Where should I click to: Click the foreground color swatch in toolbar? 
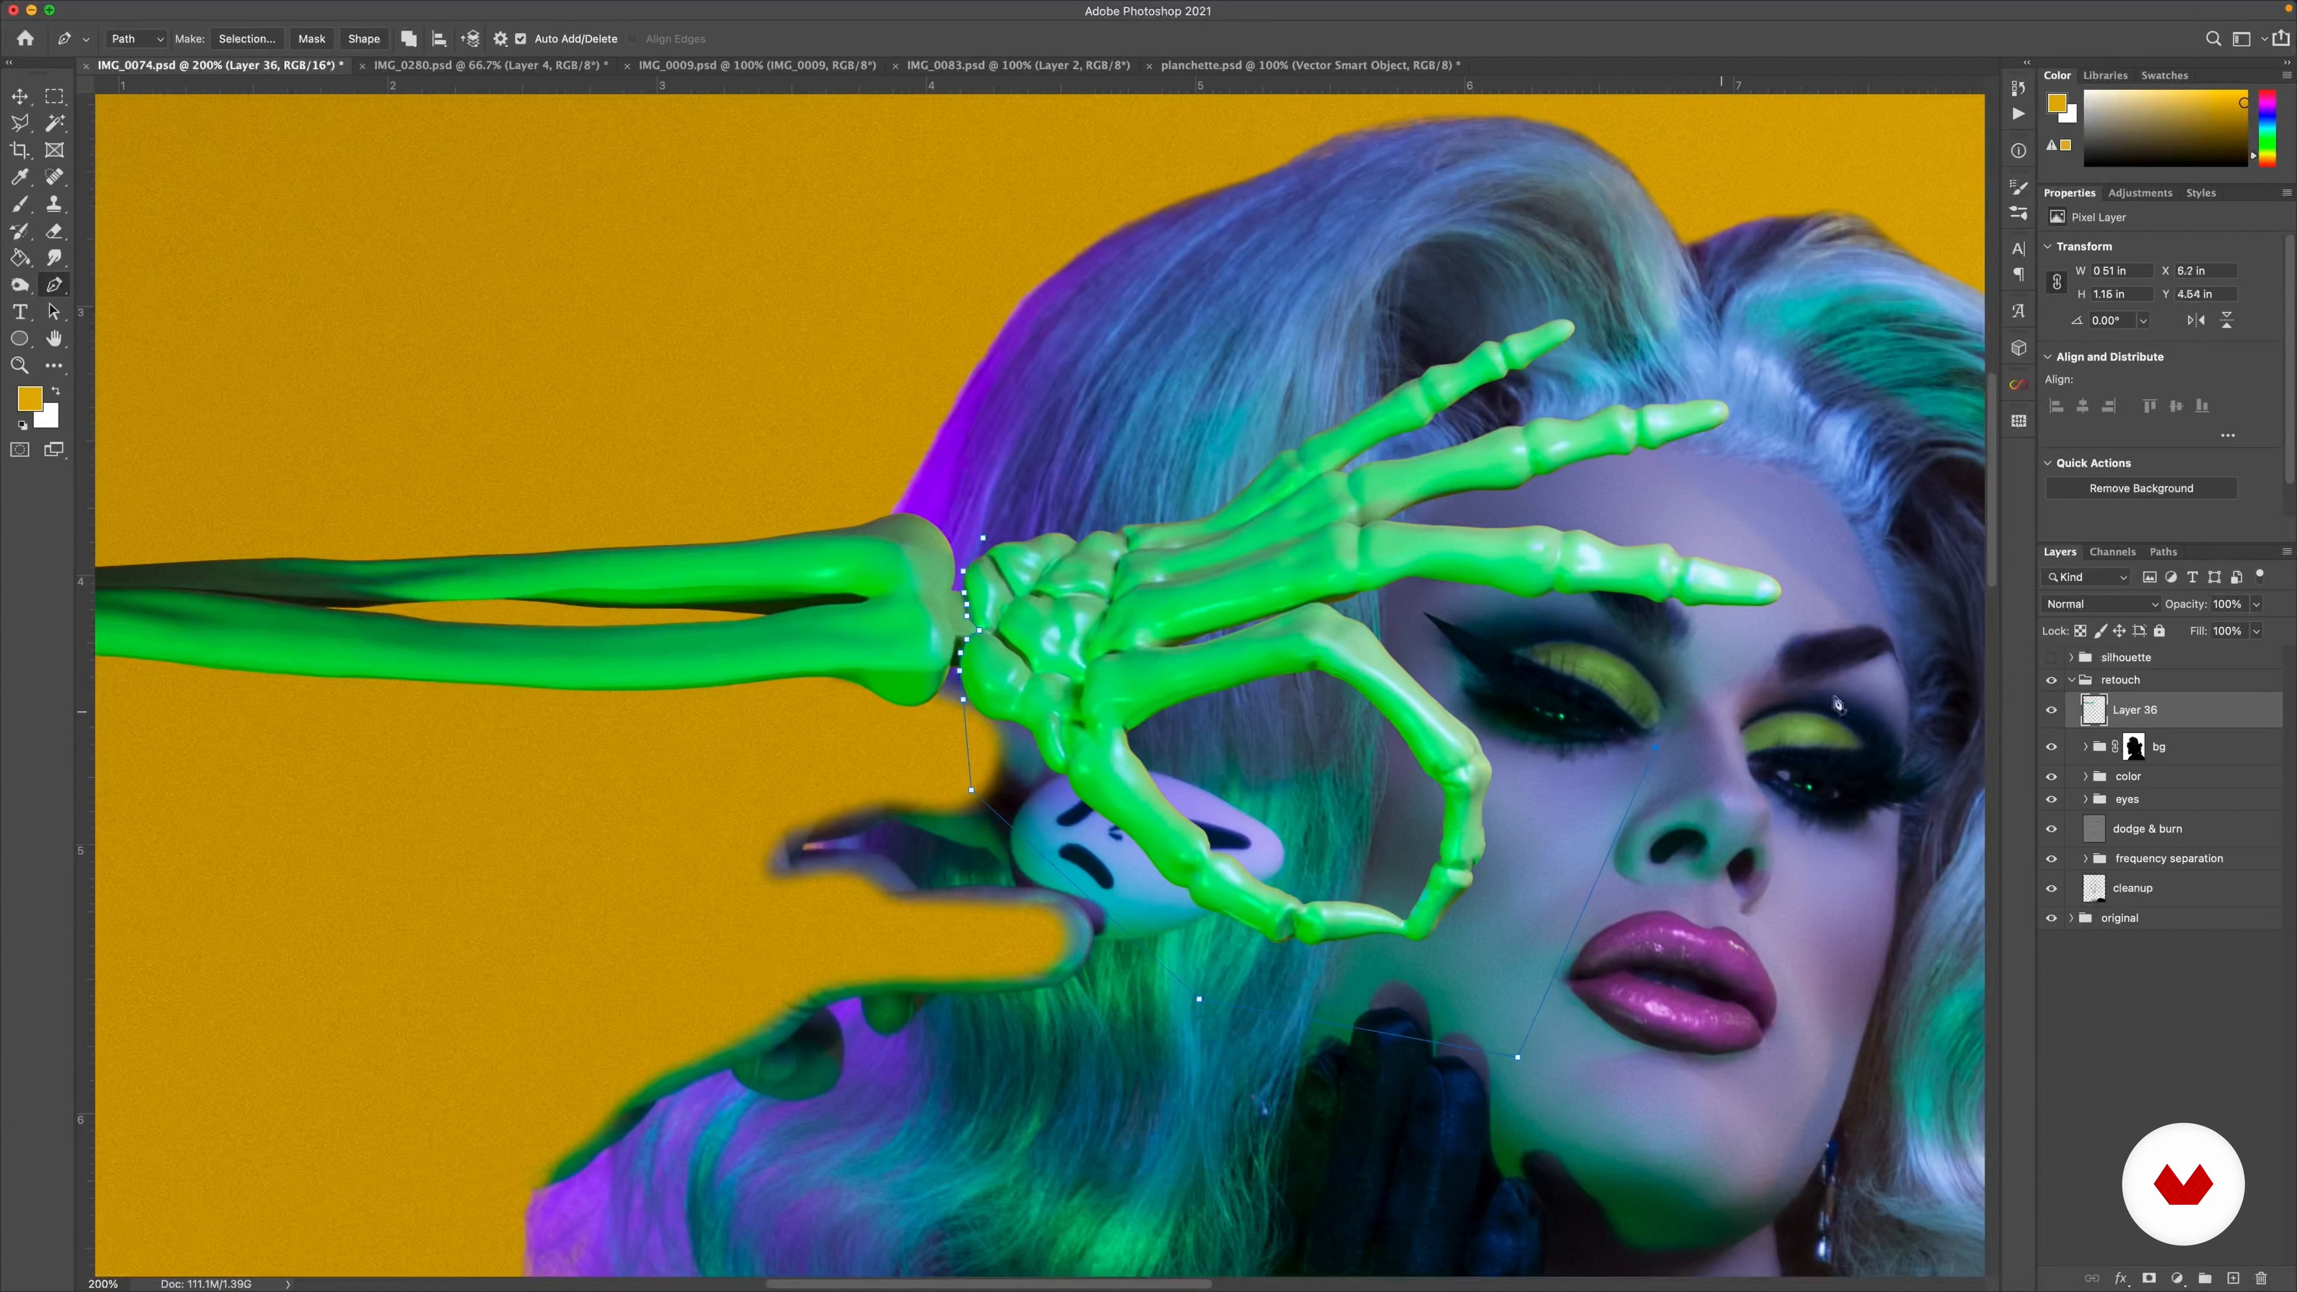pyautogui.click(x=29, y=398)
